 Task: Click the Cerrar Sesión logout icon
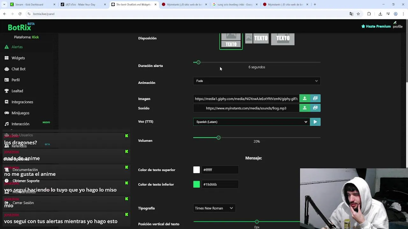tap(6, 203)
